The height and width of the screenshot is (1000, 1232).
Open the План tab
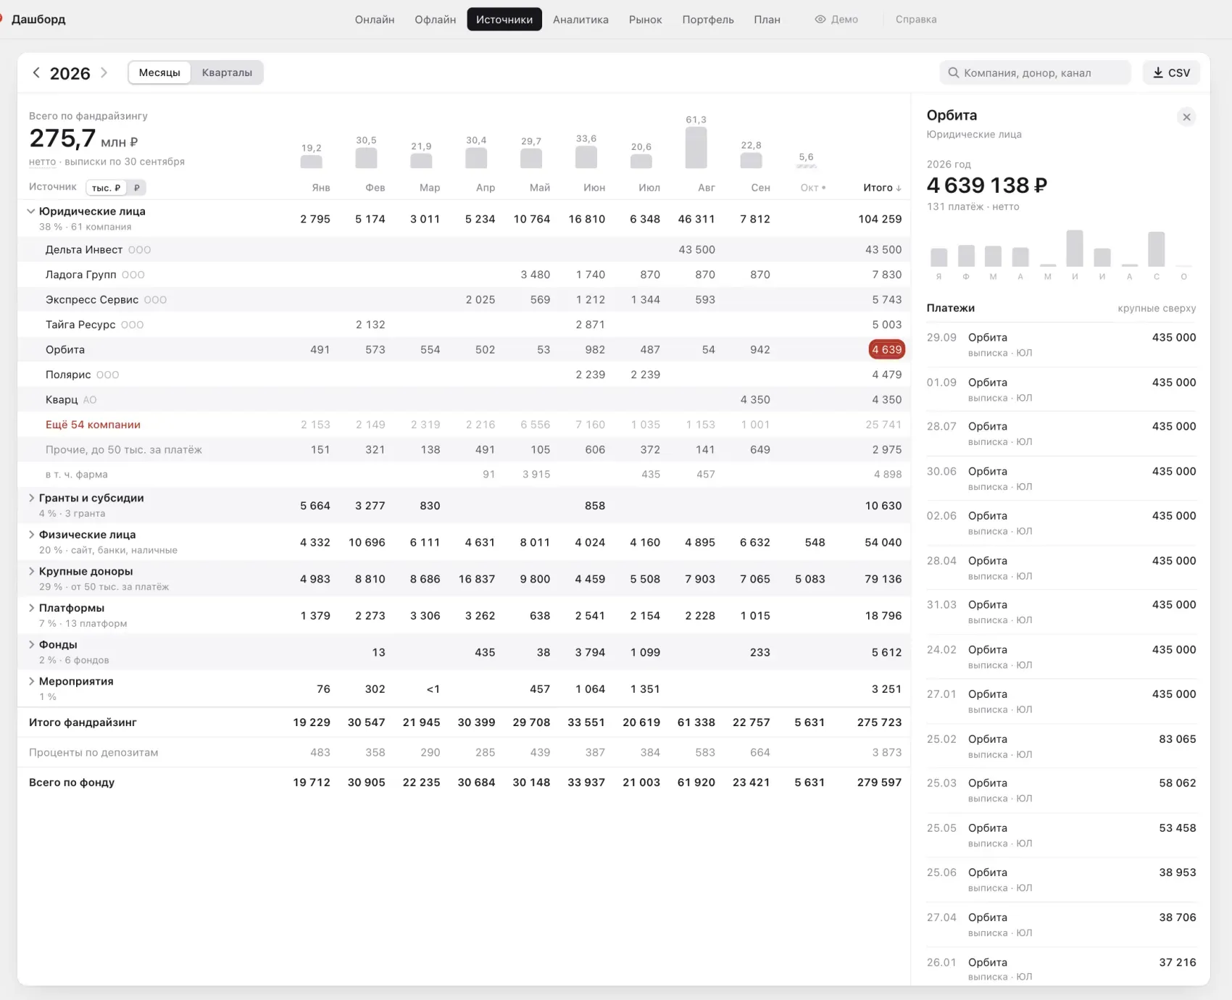pyautogui.click(x=767, y=20)
